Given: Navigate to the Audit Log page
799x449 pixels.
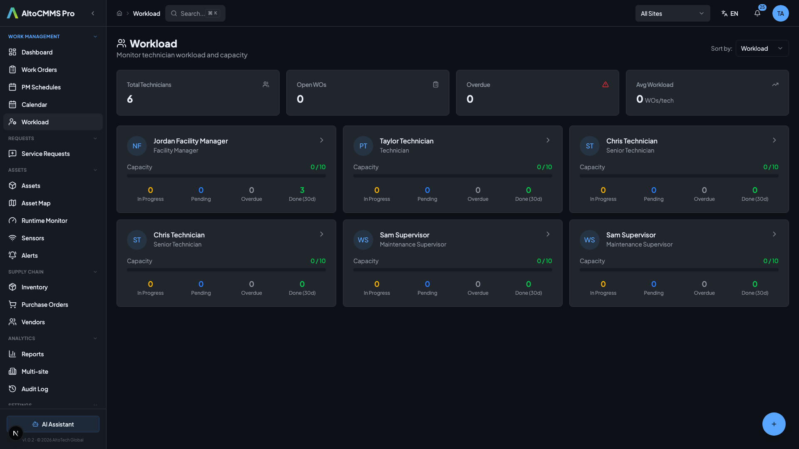Looking at the screenshot, I should tap(35, 389).
